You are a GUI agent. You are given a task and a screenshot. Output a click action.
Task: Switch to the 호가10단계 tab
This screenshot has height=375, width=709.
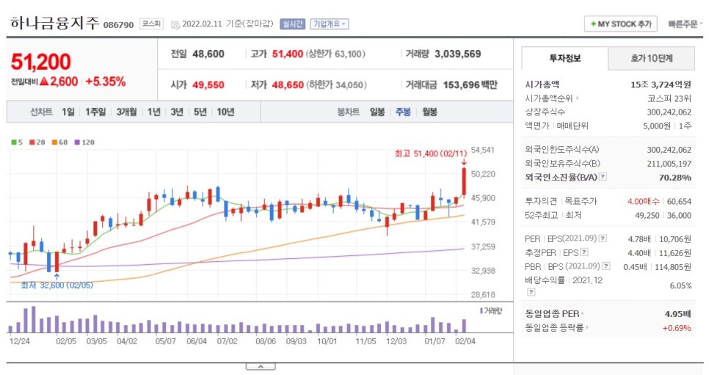click(652, 59)
